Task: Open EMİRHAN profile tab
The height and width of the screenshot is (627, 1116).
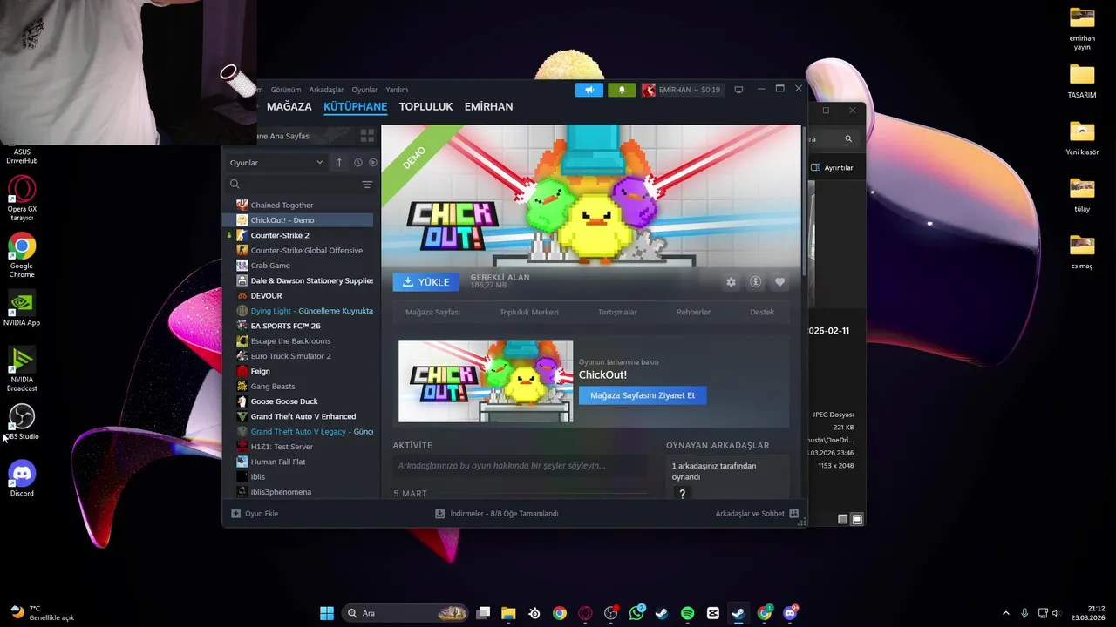Action: [488, 106]
